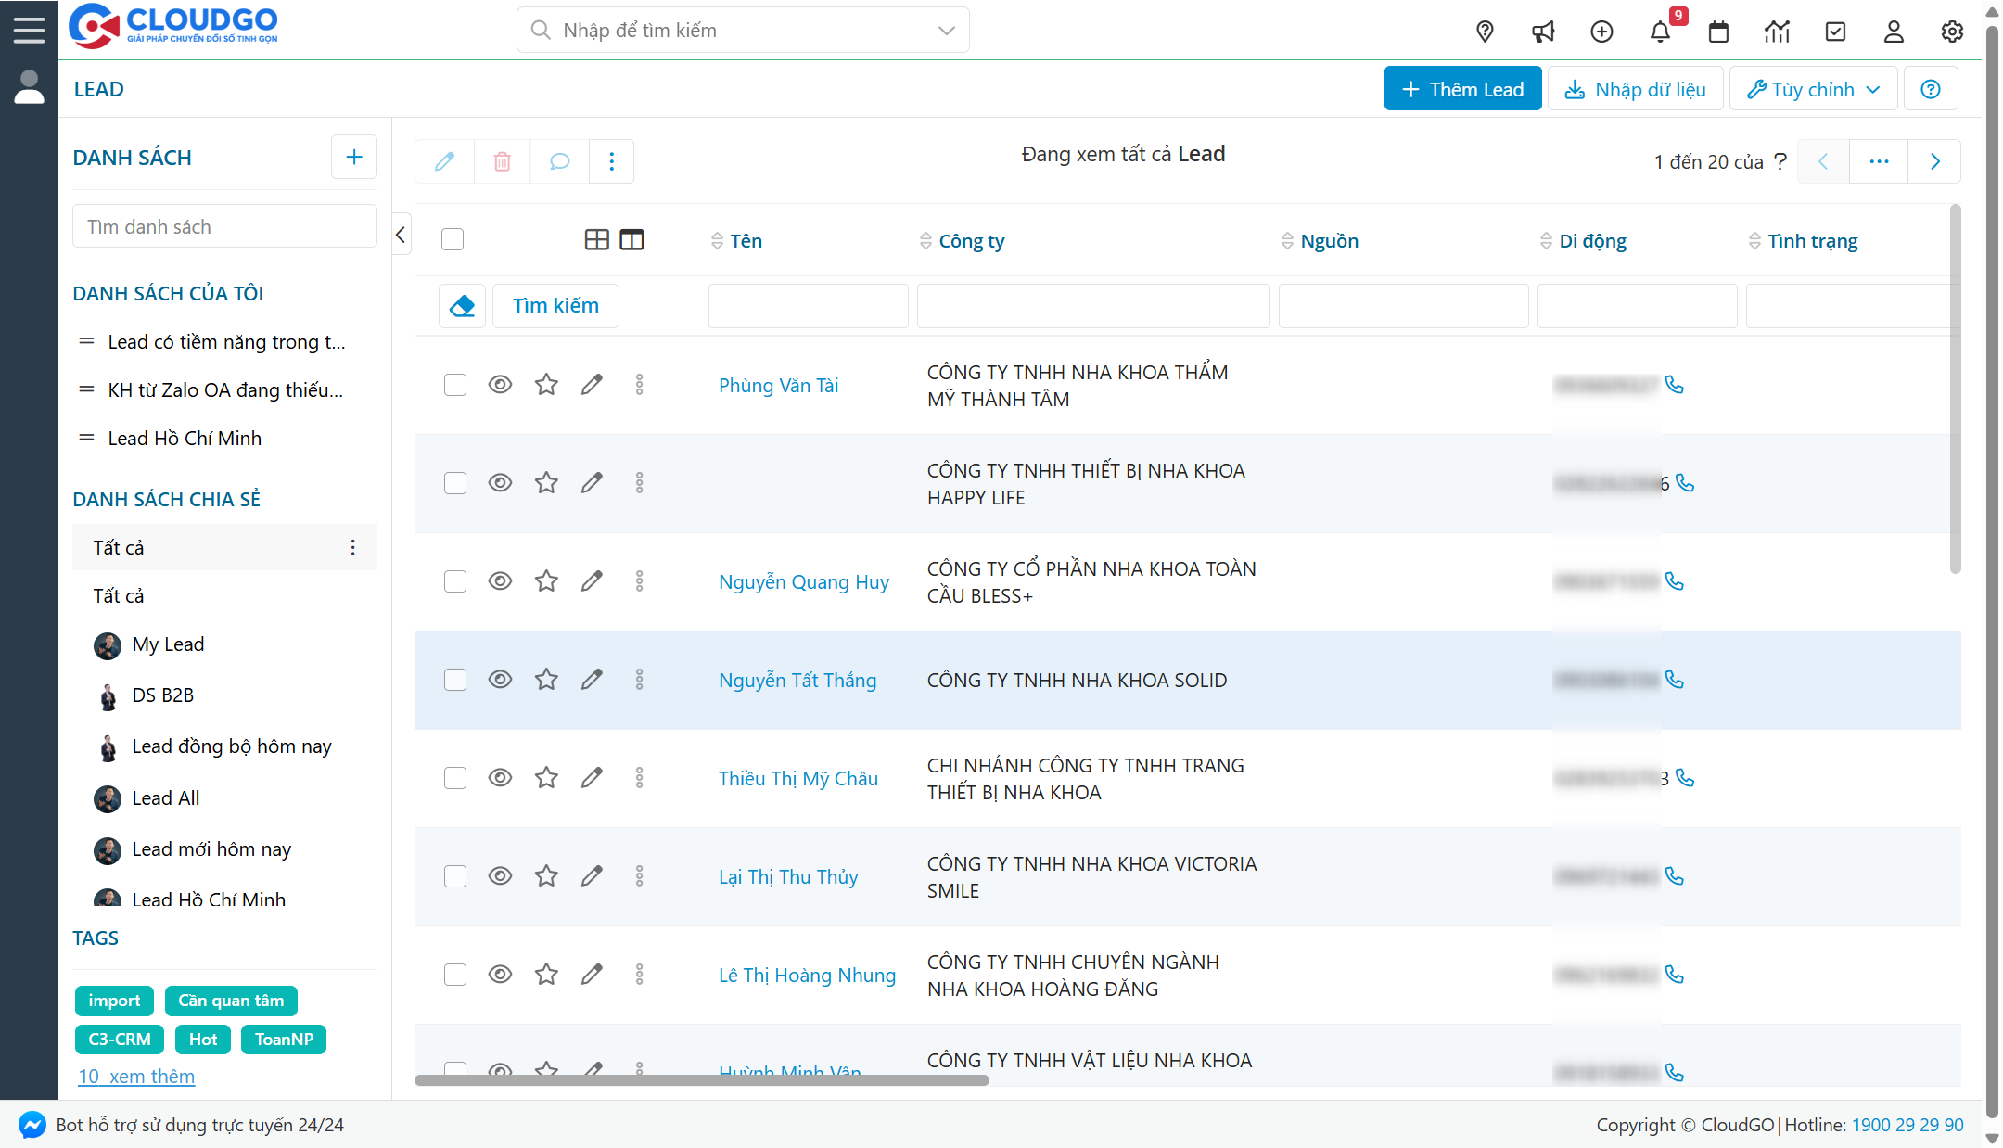This screenshot has width=2003, height=1148.
Task: Select the Lead All shared list
Action: pyautogui.click(x=166, y=798)
